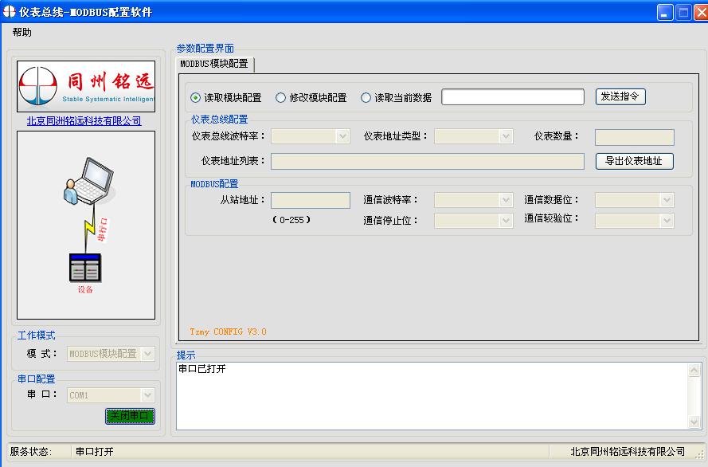Click the 从站地址 input field

311,201
